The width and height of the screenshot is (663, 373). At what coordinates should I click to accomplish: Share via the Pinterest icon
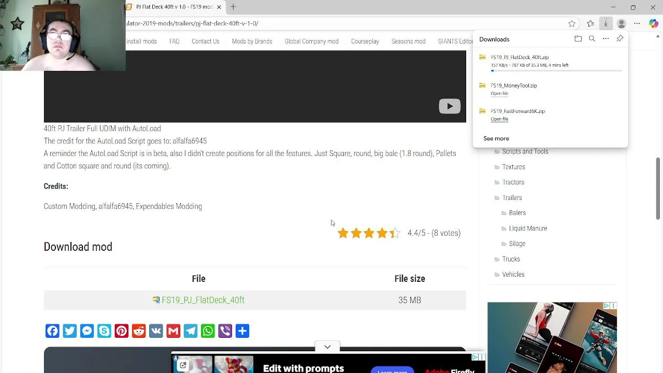121,331
